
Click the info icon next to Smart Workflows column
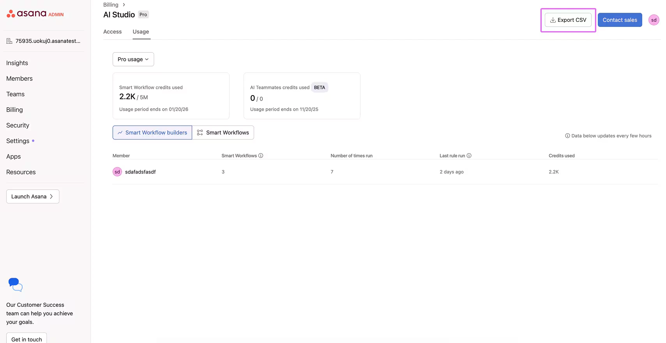pyautogui.click(x=261, y=156)
